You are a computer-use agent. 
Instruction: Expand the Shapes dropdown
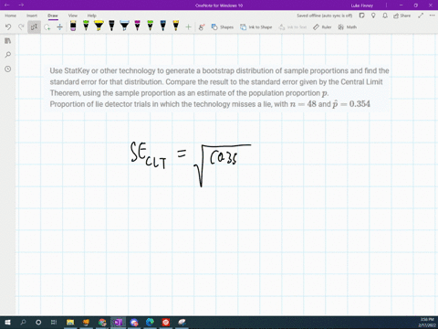click(223, 27)
